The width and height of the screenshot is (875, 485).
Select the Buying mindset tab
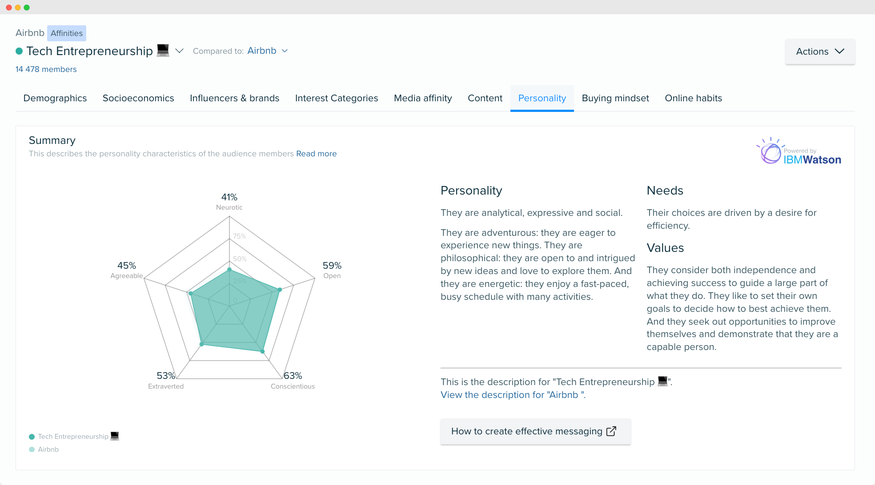pyautogui.click(x=615, y=98)
